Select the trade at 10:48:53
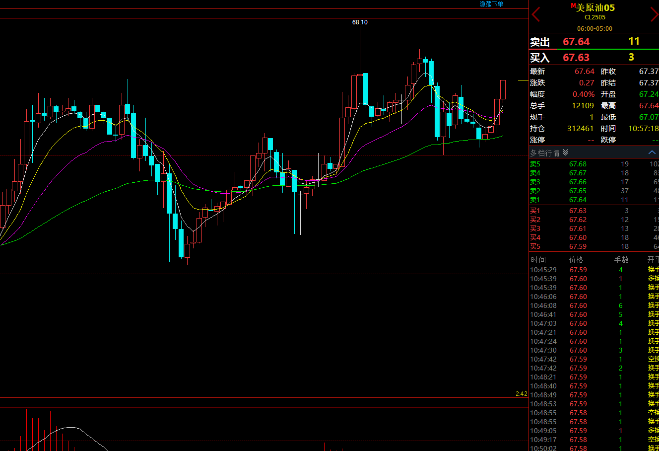 click(x=594, y=404)
